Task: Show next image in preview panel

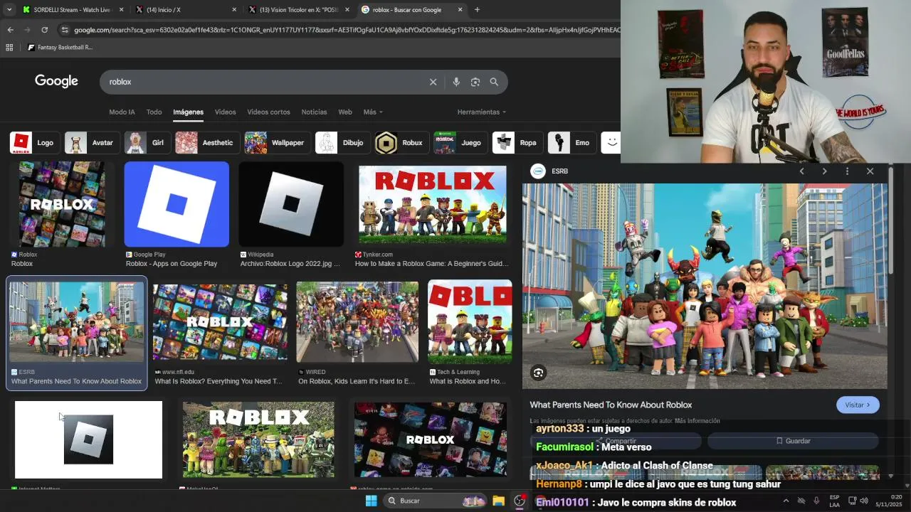Action: tap(824, 171)
